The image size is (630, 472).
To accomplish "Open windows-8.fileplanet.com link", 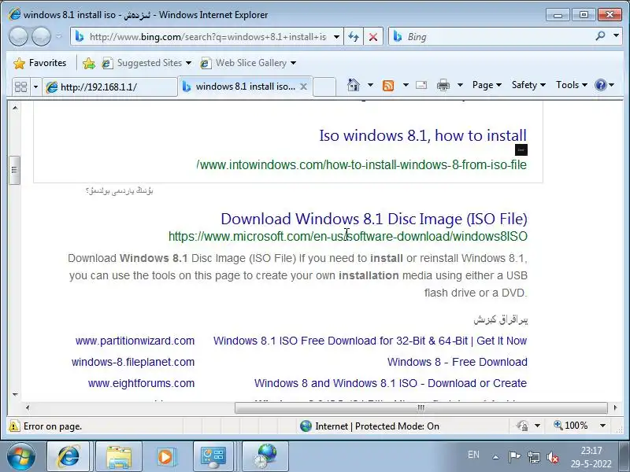I will [133, 362].
